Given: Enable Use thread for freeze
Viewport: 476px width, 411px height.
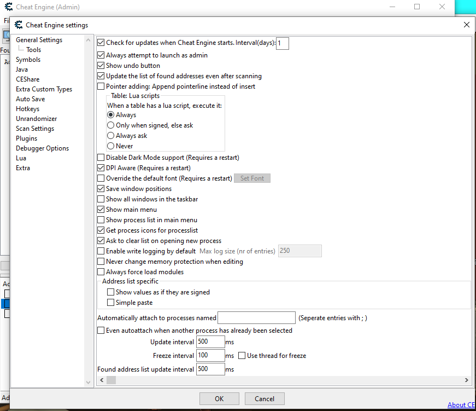Looking at the screenshot, I should [242, 356].
